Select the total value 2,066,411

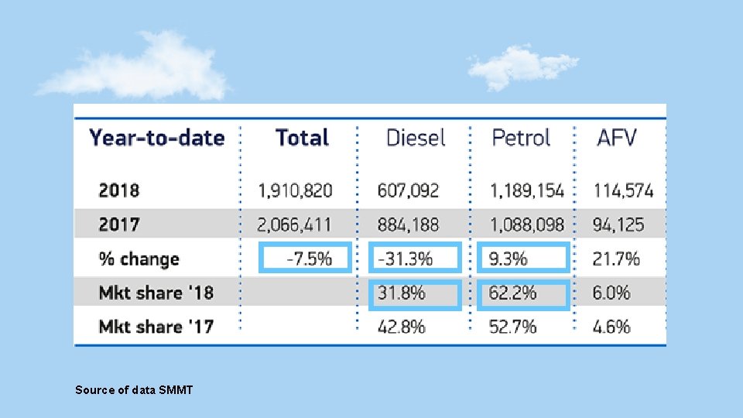(294, 224)
